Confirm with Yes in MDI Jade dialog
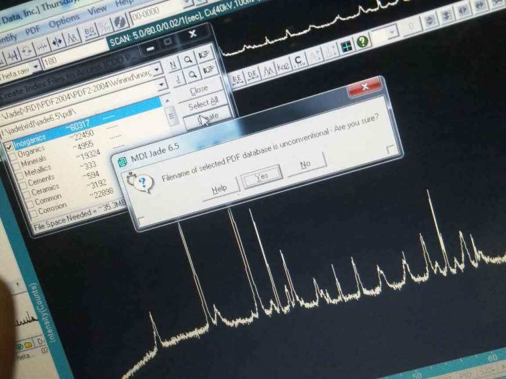This screenshot has width=506, height=379. 261,177
